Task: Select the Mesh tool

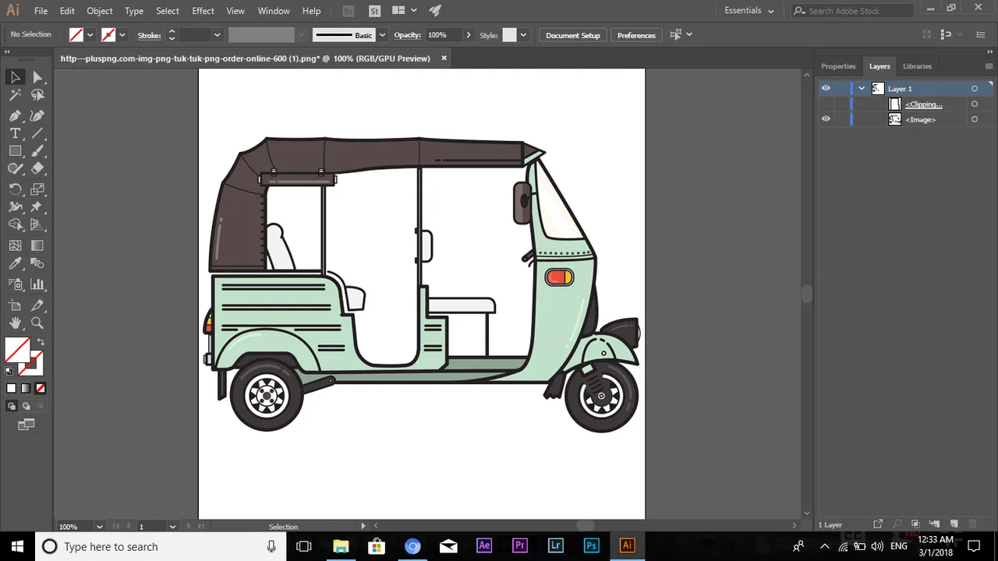Action: tap(15, 245)
